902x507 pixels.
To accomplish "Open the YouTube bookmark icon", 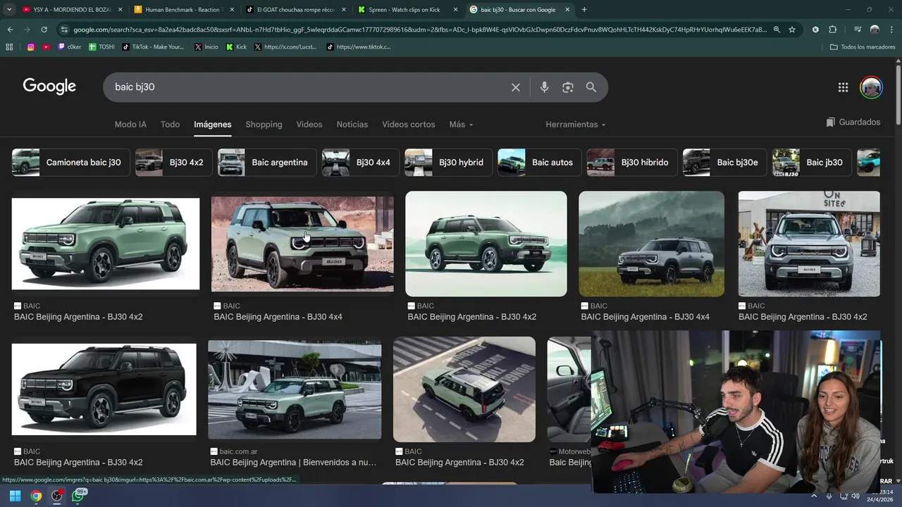I will click(47, 47).
